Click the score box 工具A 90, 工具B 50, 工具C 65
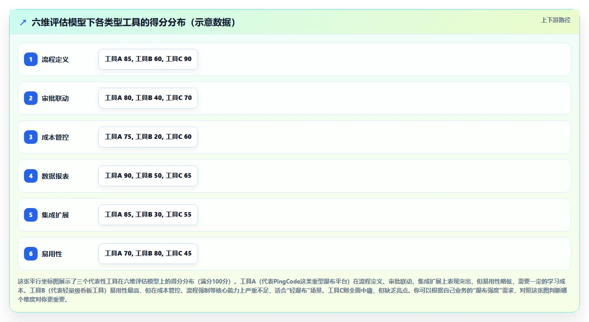589x322 pixels. [148, 176]
